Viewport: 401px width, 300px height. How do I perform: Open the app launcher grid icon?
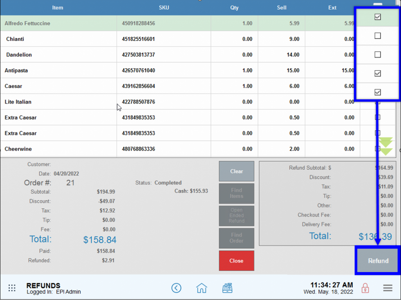click(12, 288)
